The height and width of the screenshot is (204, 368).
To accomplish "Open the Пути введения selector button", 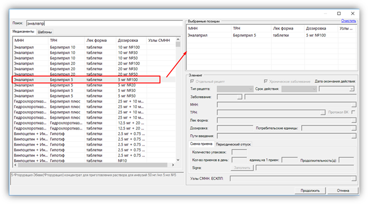I will coord(353,136).
